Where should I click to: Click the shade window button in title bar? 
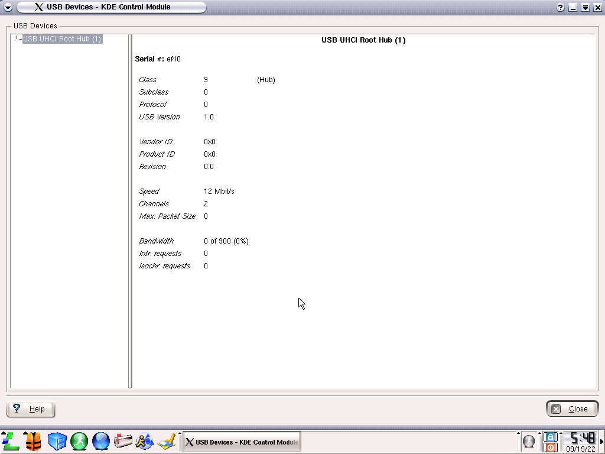[x=585, y=8]
